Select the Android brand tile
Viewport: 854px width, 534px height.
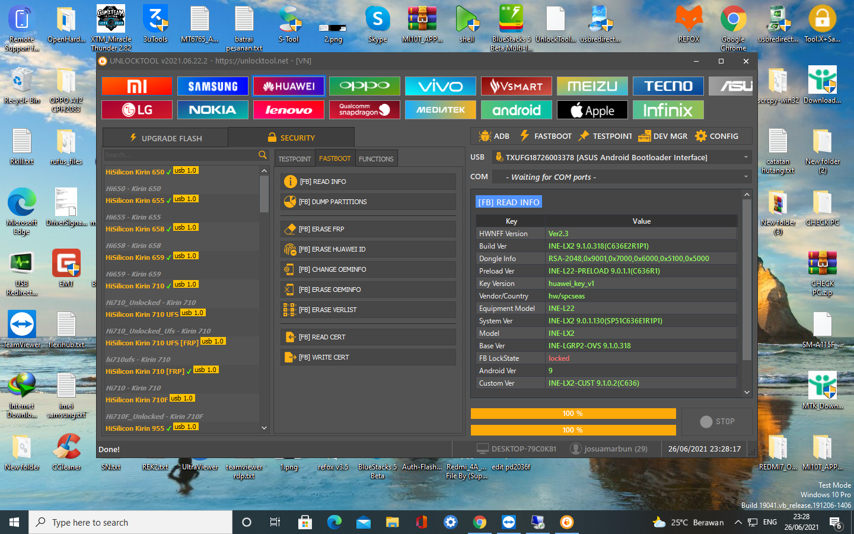(517, 110)
